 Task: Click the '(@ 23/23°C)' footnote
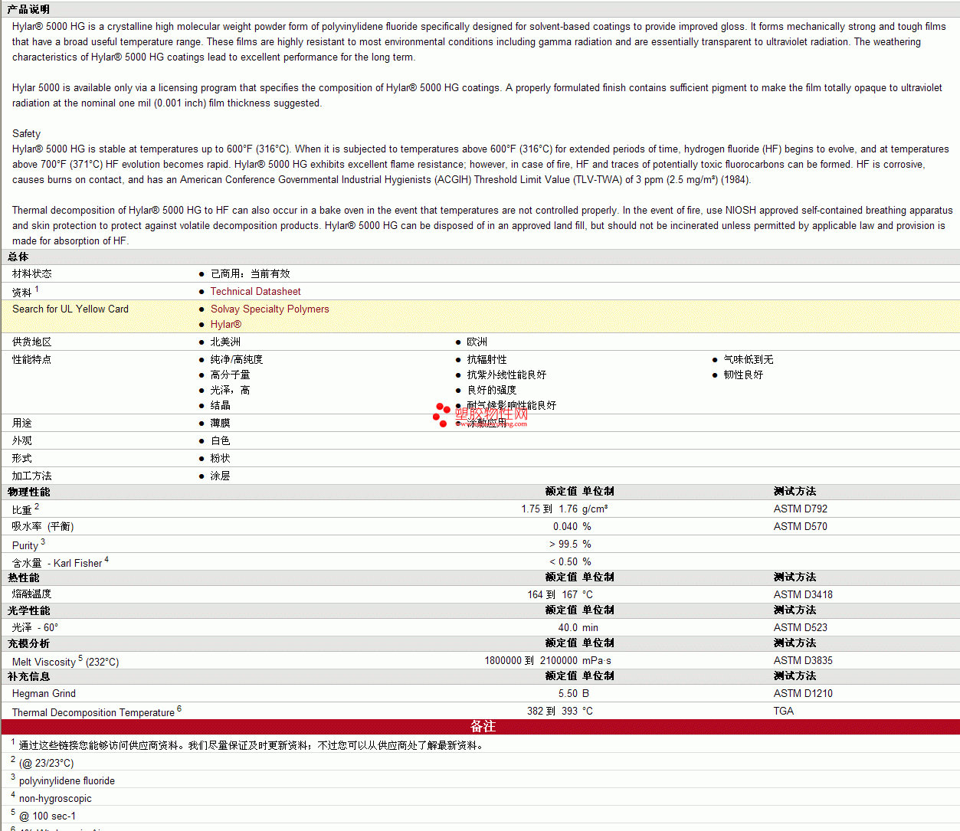(47, 763)
